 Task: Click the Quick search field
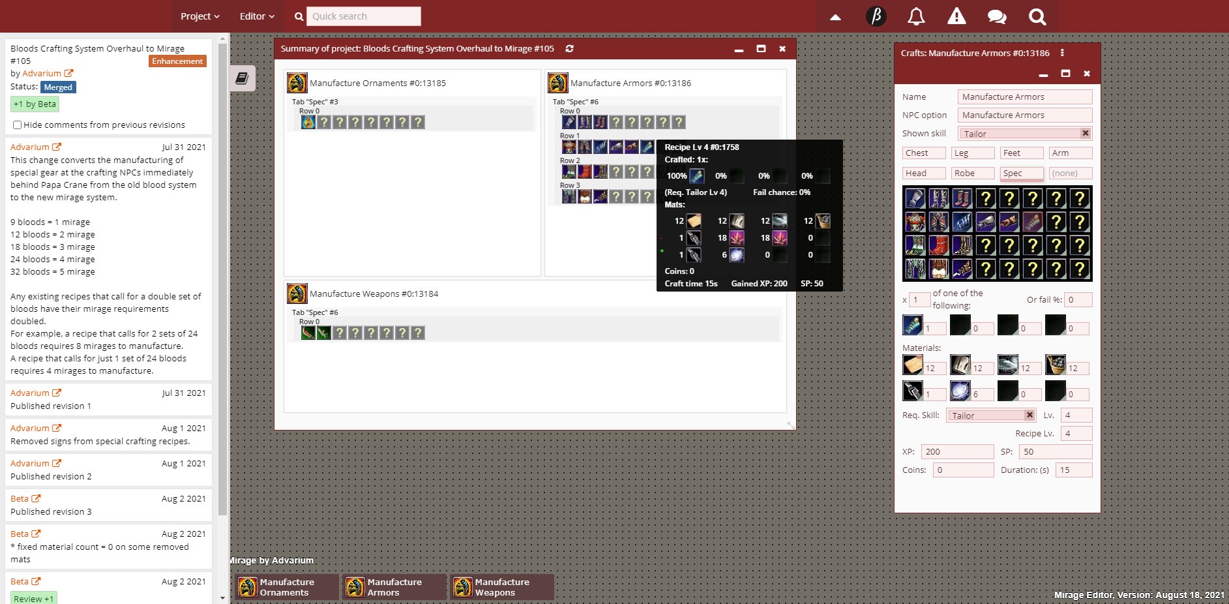pos(363,16)
